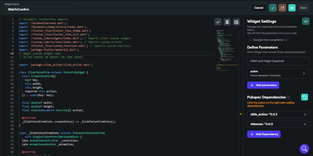Enable Exclude from compilation checkbox
The width and height of the screenshot is (313, 156).
pos(250,40)
